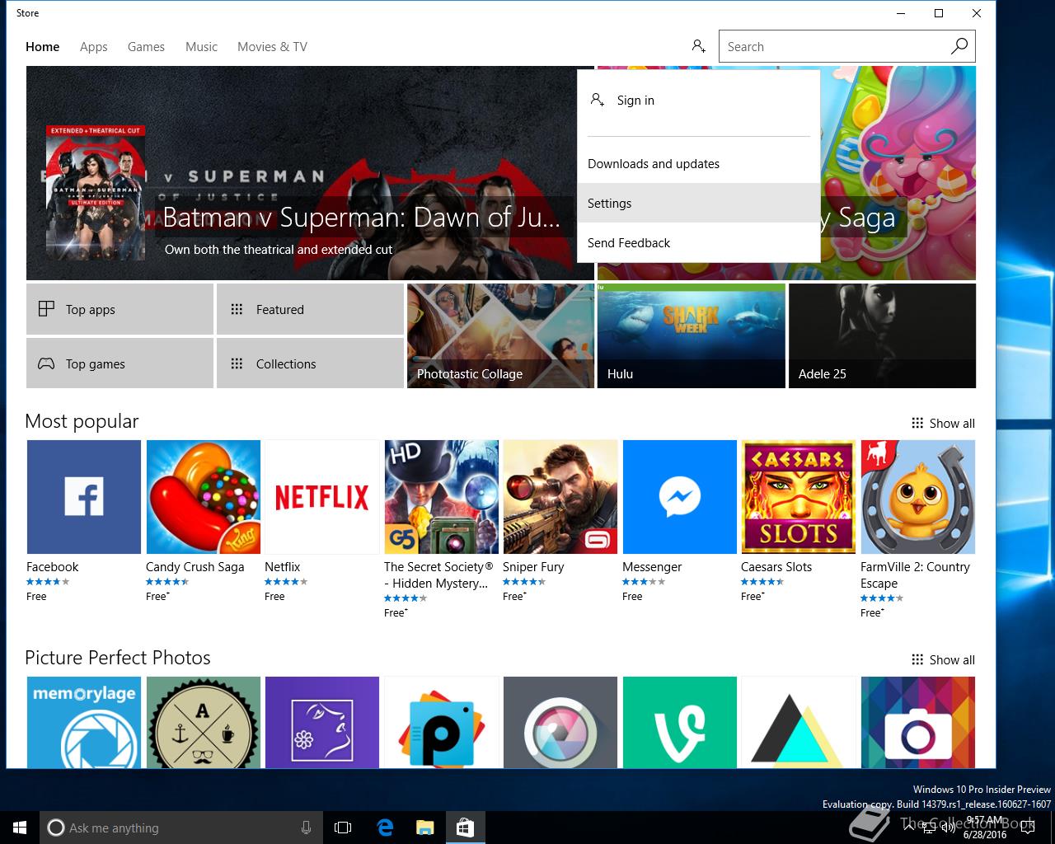Open the Candy Crush Saga app icon
Image resolution: width=1055 pixels, height=844 pixels.
click(203, 497)
